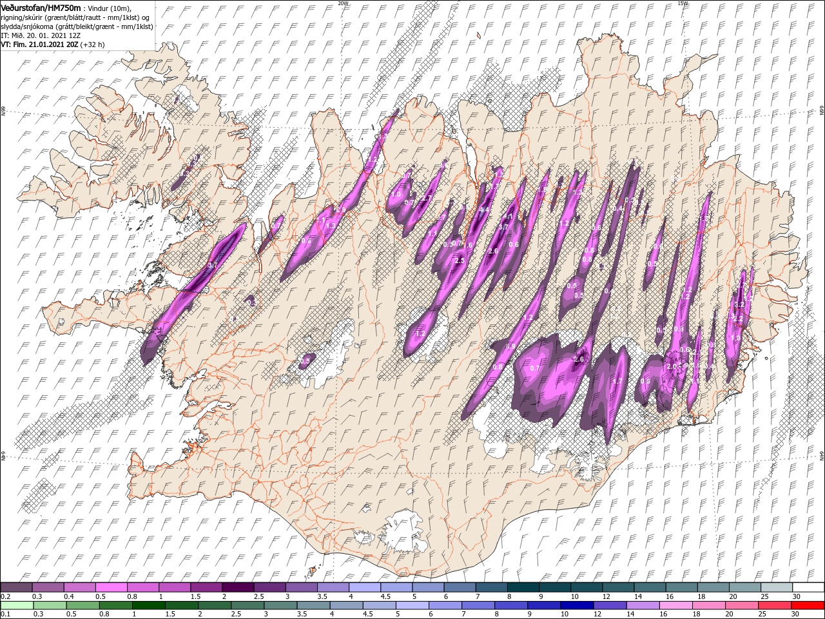Pick upper legend swatch between 4 and 4.5

[364, 587]
